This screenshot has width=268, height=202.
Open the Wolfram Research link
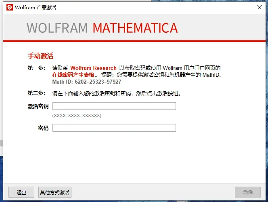(x=93, y=68)
